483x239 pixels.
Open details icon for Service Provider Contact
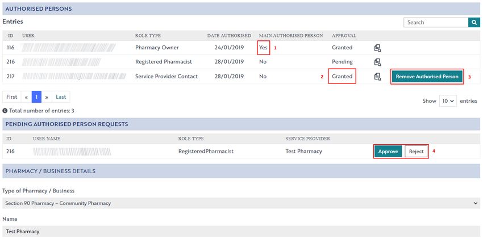pos(378,77)
